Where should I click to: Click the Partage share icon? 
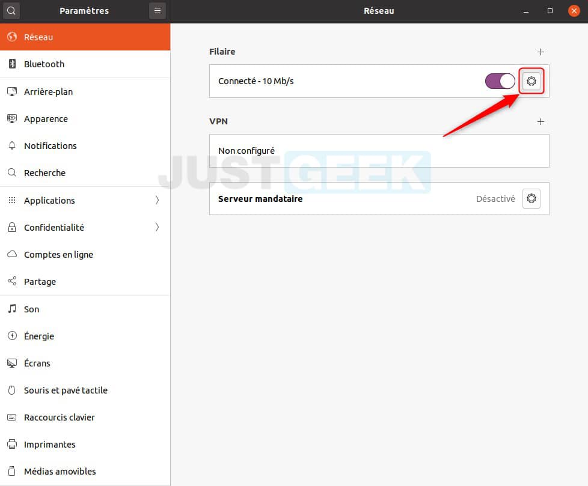12,281
